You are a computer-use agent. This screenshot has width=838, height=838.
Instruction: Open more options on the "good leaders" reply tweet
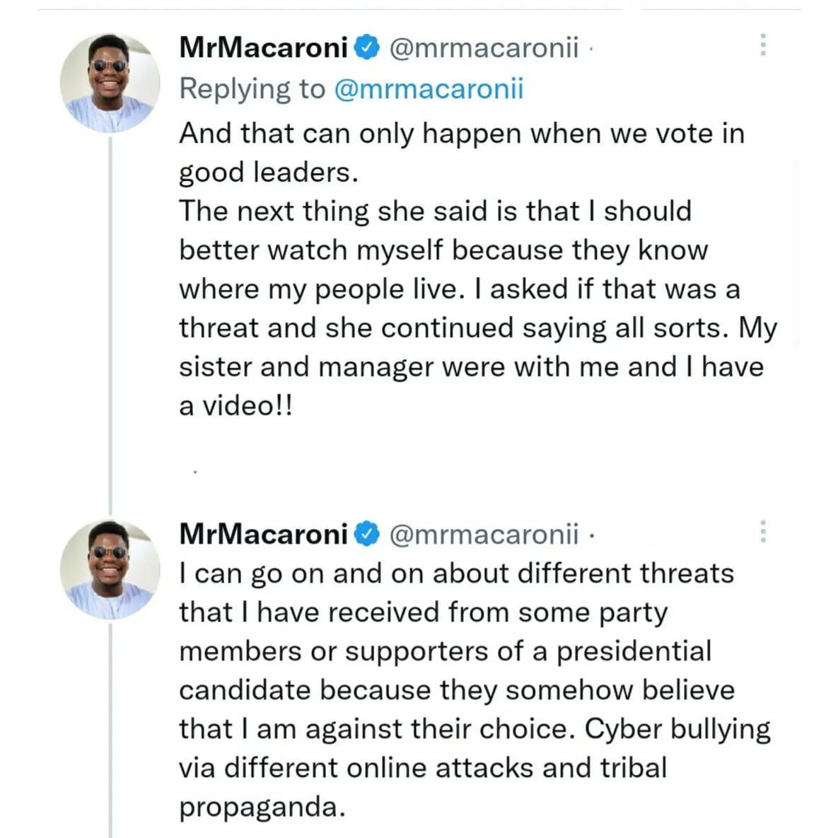coord(762,45)
